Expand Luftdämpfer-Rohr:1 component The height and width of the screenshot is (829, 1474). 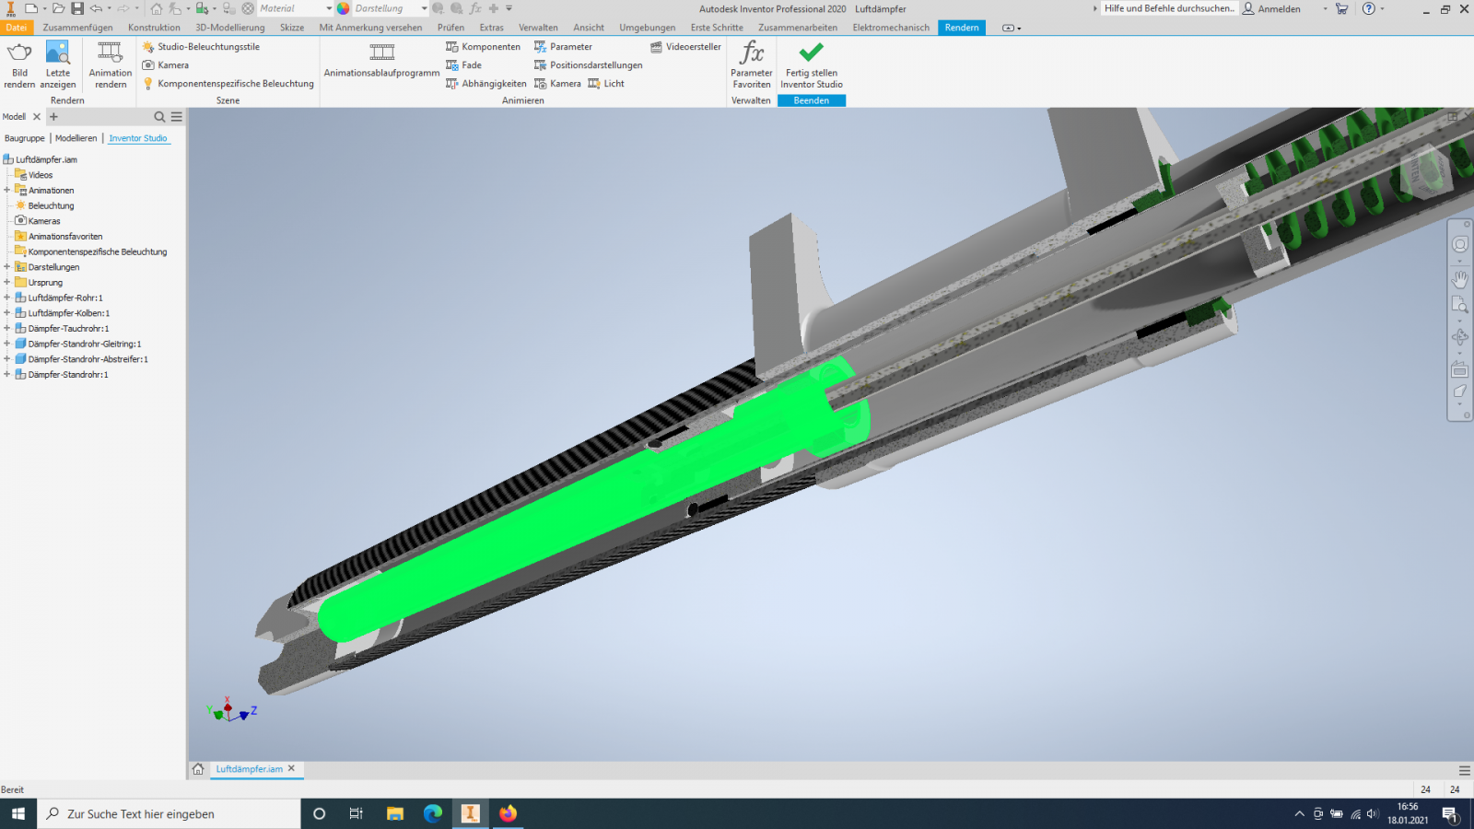pos(7,298)
